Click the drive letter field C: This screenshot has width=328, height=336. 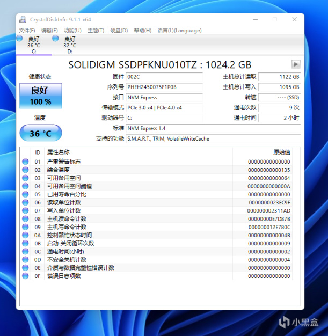164,118
